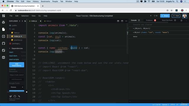Select the Explorer file icon in sidebar

4,29
